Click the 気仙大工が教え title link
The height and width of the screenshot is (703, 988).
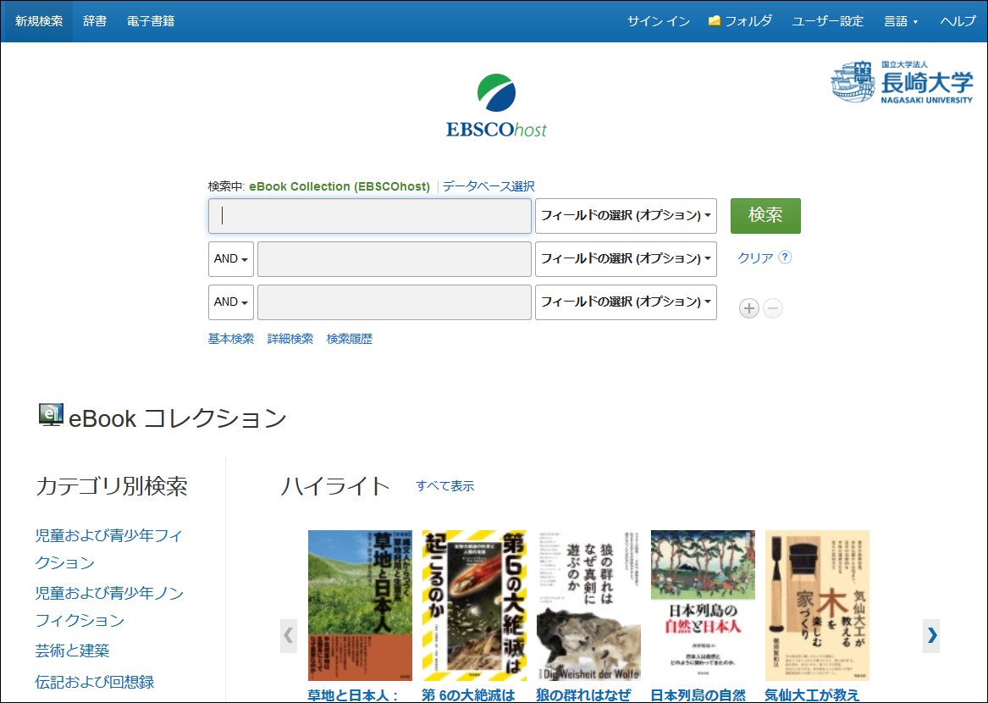coord(812,695)
